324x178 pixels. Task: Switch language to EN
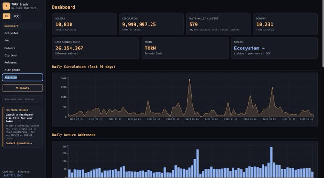[x=7, y=16]
